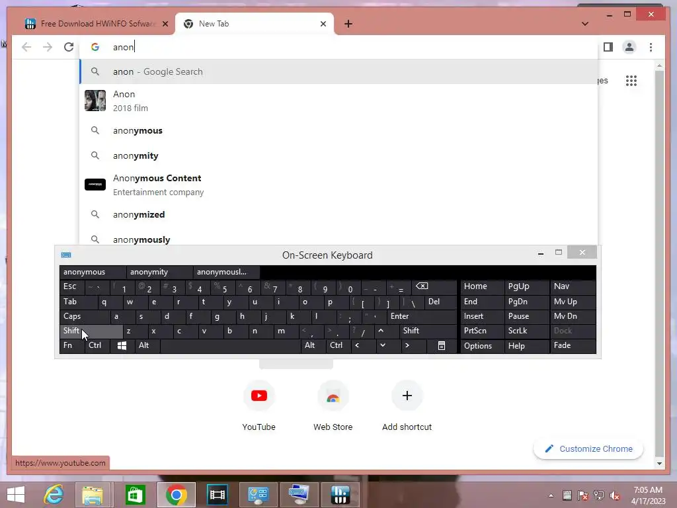
Task: Select the Anon 2018 film suggestion
Action: tap(339, 101)
